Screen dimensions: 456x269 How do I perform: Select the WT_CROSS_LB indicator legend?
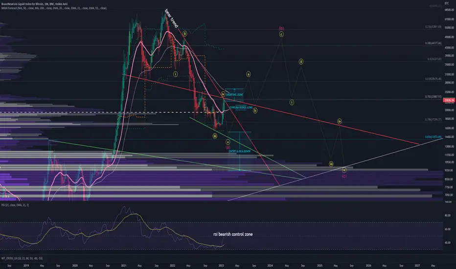tap(22, 258)
